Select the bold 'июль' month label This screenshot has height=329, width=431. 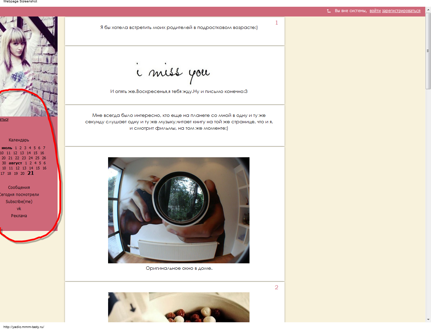coord(7,148)
